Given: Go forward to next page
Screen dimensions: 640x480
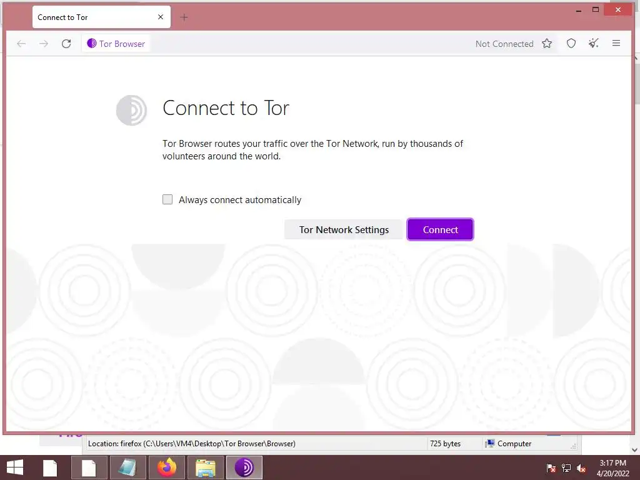Looking at the screenshot, I should [44, 44].
